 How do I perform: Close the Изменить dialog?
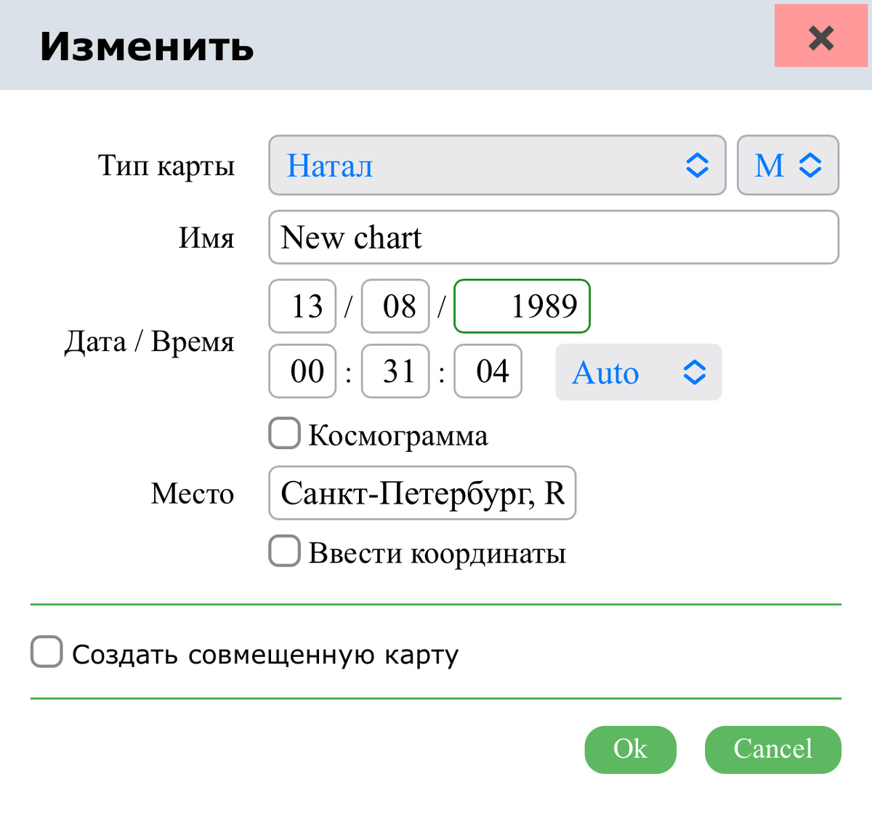click(820, 37)
